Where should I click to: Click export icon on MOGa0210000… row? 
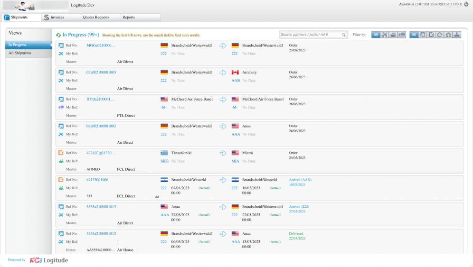61,46
